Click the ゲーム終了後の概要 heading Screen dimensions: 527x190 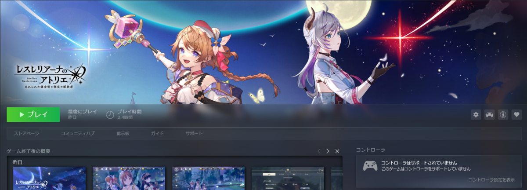tap(28, 151)
